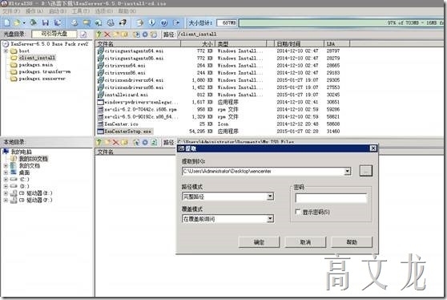Click the 可引导光盘 bootable disc box
Image resolution: width=447 pixels, height=300 pixels.
54,34
